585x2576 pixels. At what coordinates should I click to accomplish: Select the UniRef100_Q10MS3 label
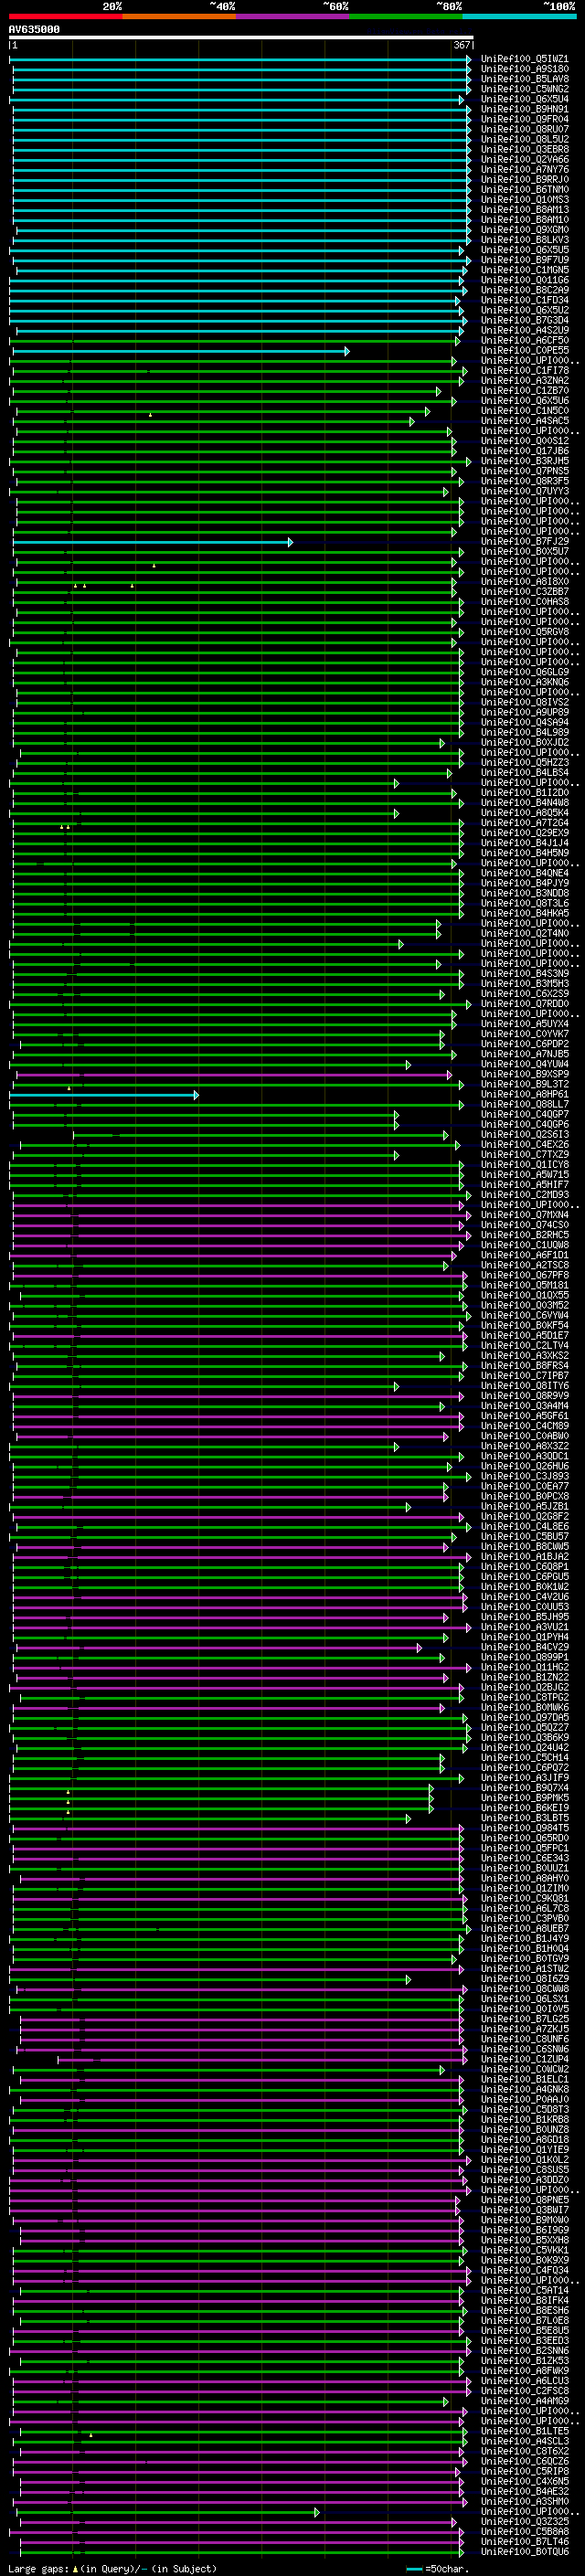(x=525, y=199)
